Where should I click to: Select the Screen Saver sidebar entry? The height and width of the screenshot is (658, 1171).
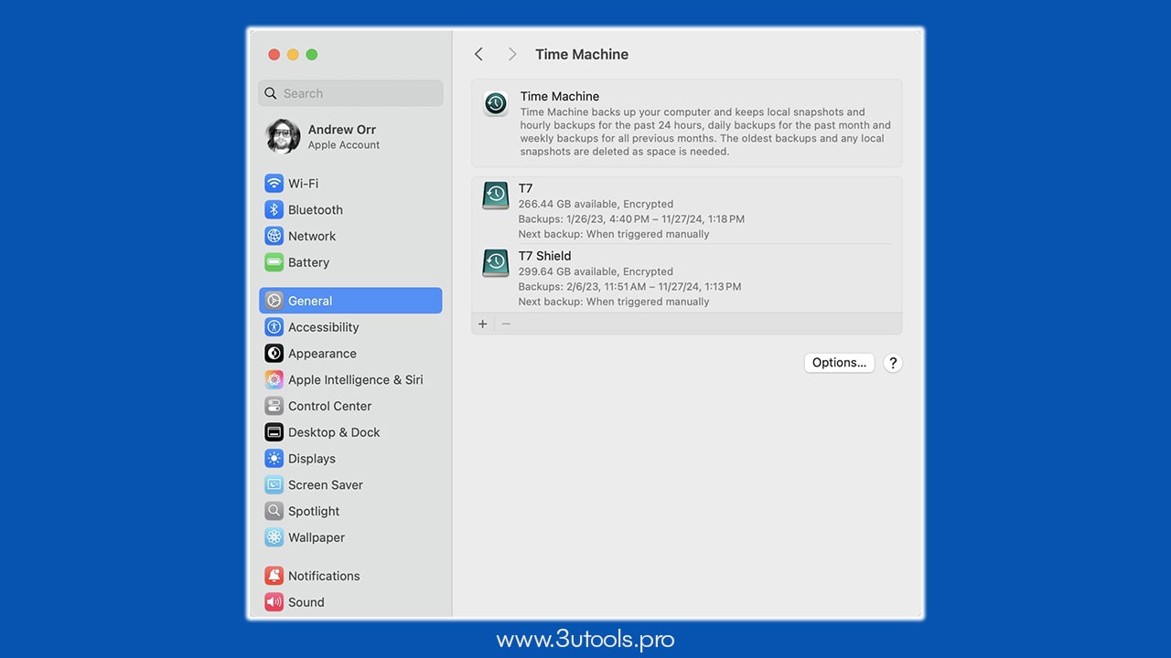325,484
